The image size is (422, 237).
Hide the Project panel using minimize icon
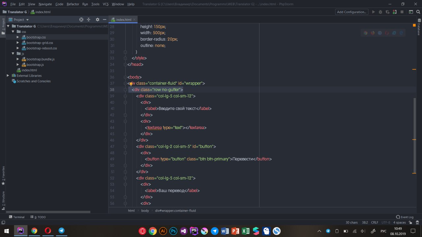pos(105,20)
